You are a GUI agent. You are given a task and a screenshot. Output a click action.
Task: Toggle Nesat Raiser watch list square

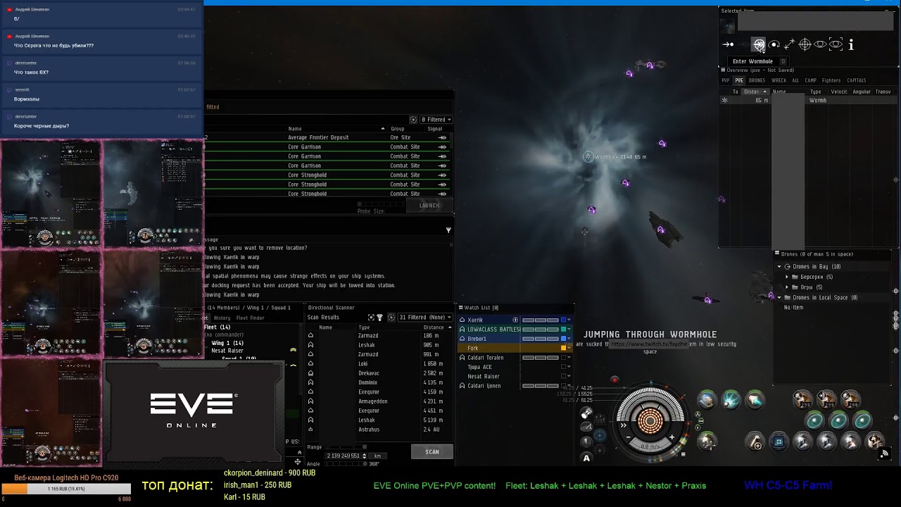click(x=564, y=377)
